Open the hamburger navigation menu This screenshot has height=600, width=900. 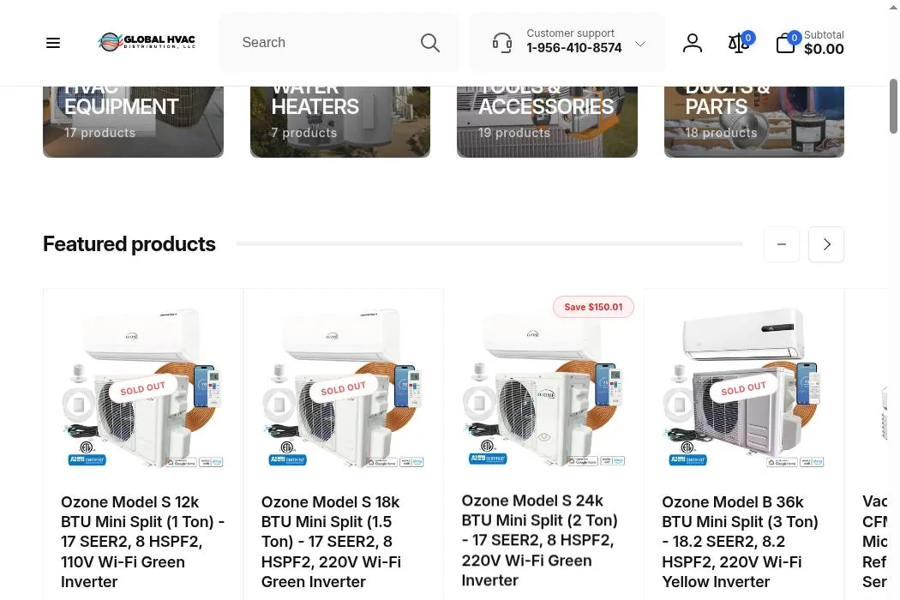click(53, 43)
